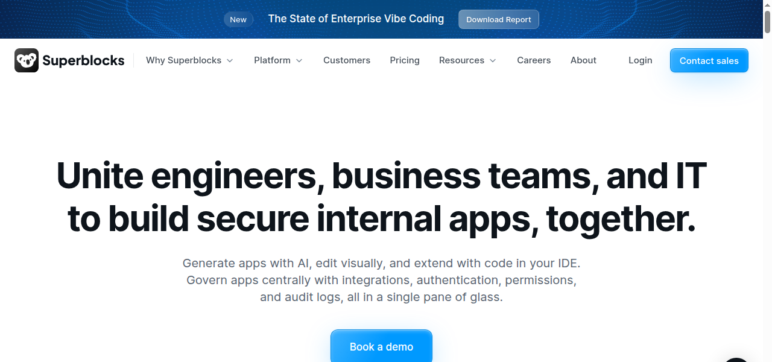This screenshot has width=772, height=362.
Task: Click the Login link
Action: (640, 60)
